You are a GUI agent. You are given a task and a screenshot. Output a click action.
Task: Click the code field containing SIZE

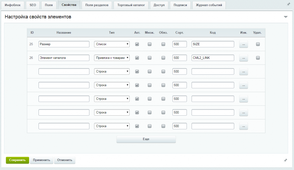coord(213,44)
